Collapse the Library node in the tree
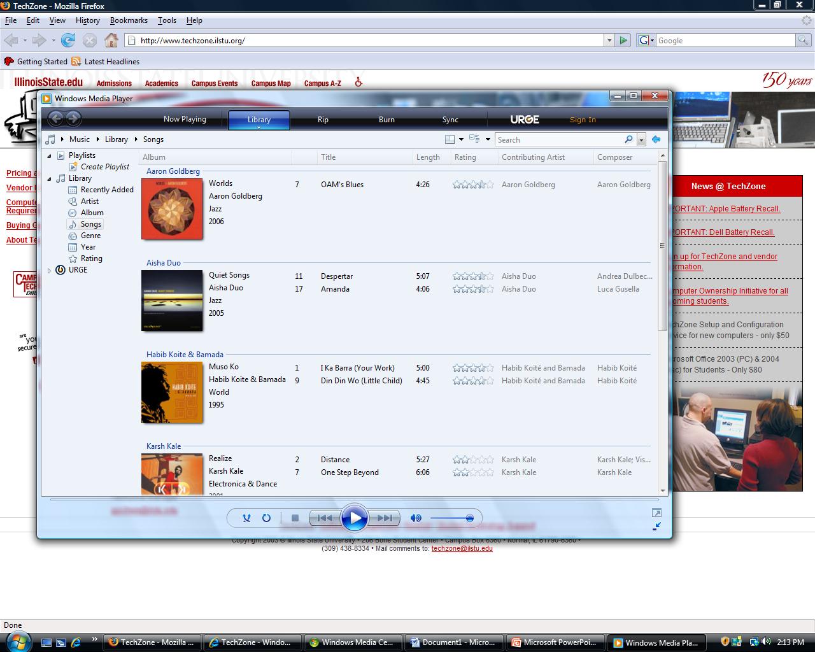 coord(50,178)
